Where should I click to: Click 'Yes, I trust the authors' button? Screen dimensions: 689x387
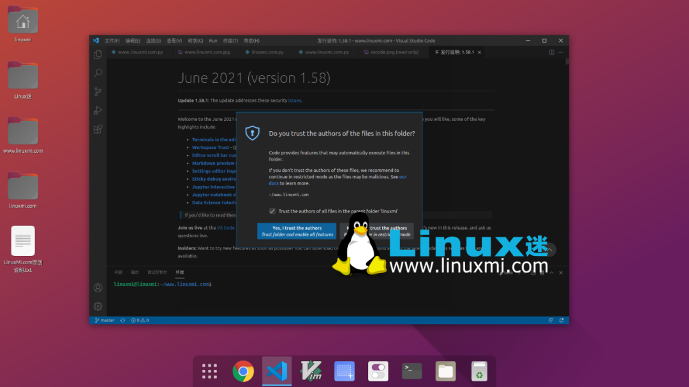(297, 231)
